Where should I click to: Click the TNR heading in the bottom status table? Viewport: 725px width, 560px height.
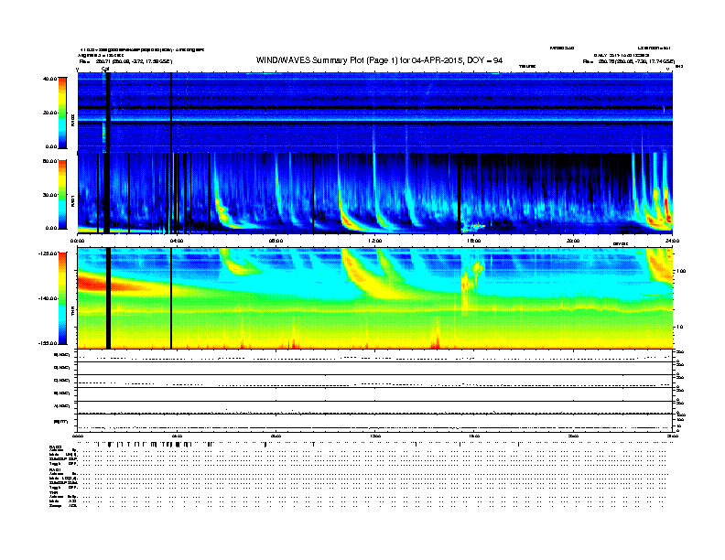click(x=53, y=492)
